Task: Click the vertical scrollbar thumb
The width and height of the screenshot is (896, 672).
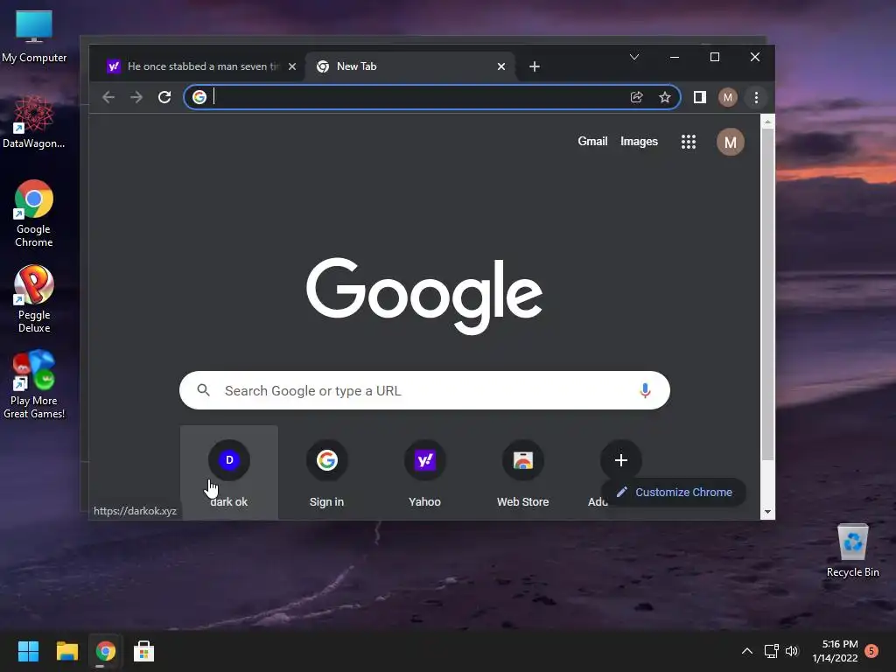Action: 767,294
